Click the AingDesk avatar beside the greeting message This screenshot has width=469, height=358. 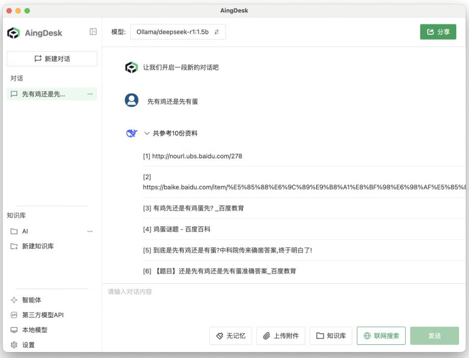(x=131, y=67)
